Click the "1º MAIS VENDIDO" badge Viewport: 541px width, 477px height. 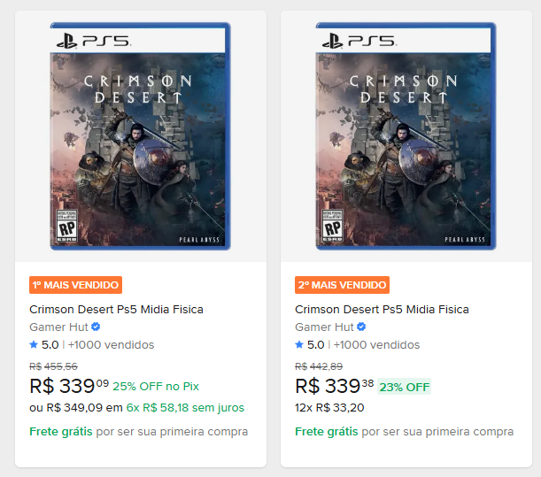point(75,285)
